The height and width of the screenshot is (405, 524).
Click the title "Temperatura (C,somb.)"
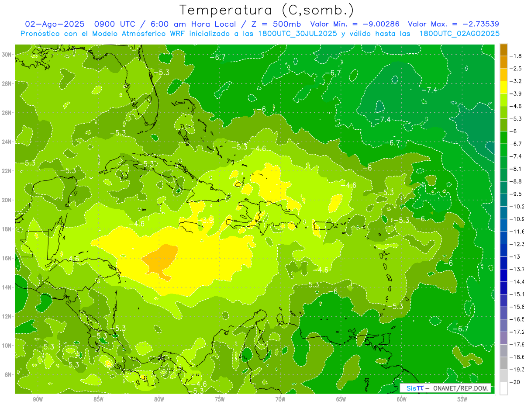(x=266, y=10)
